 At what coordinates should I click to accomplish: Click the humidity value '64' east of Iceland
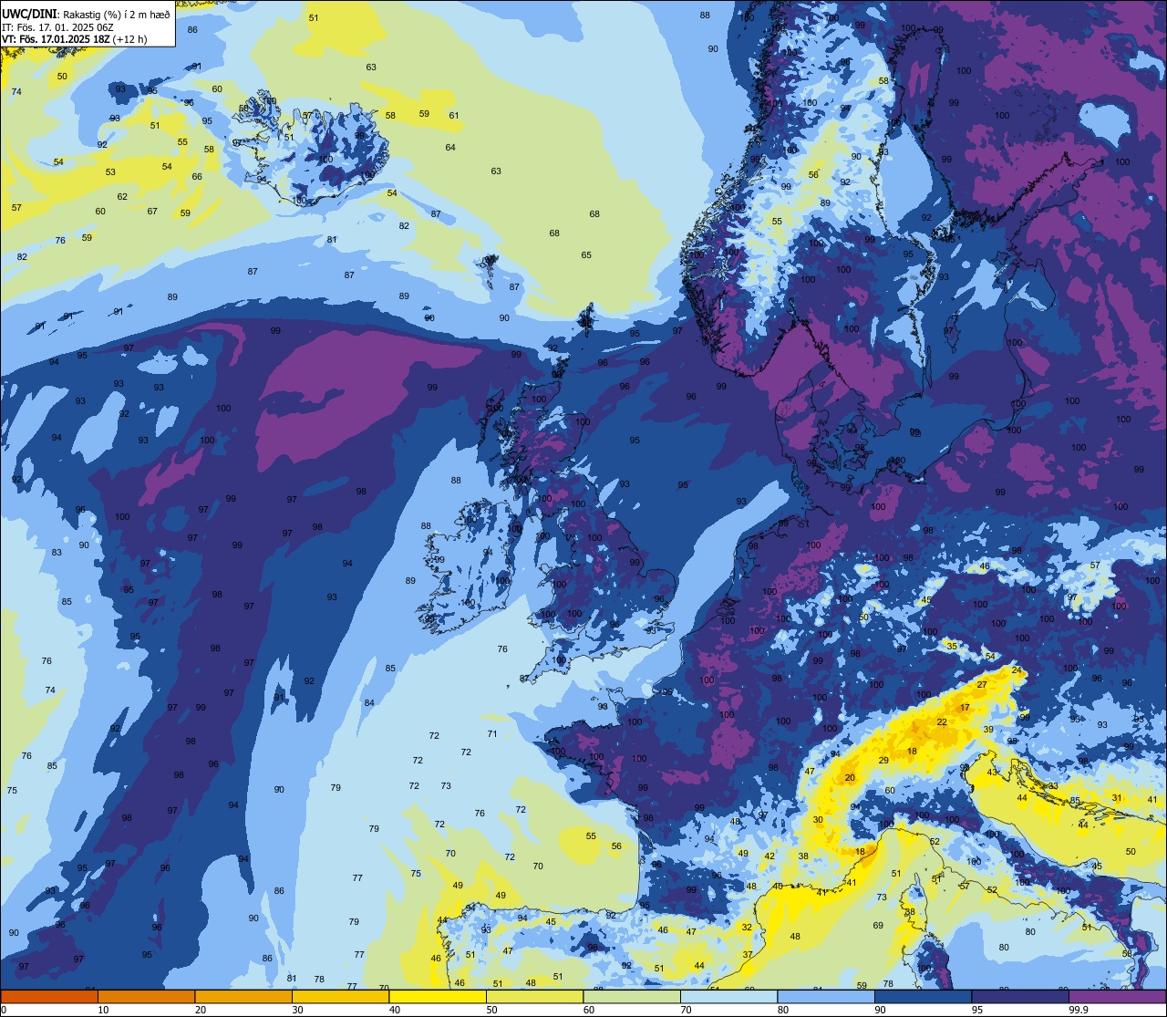tap(450, 148)
